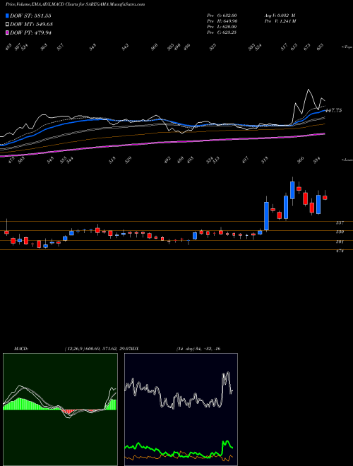The width and height of the screenshot is (353, 466).
Task: Click the Pre H previous high value
Action: [x=230, y=21]
